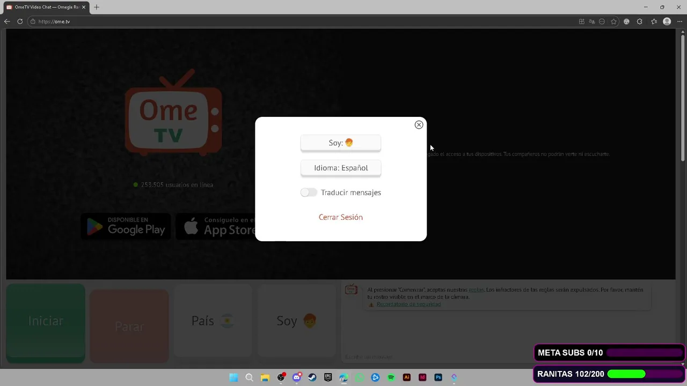Click the 'Cerrar Sesión' link
687x386 pixels.
tap(341, 217)
